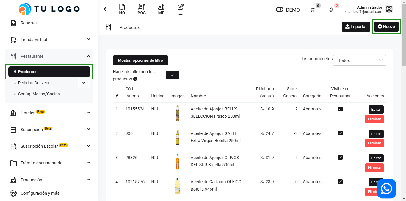Image resolution: width=406 pixels, height=201 pixels.
Task: Open WhatsApp chat floating button
Action: tap(386, 188)
